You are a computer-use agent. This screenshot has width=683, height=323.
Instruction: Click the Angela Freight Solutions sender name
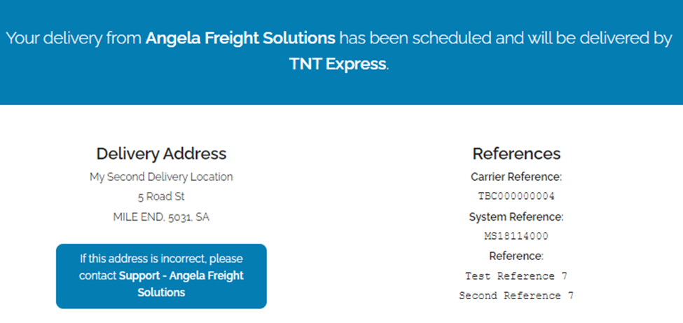(240, 38)
